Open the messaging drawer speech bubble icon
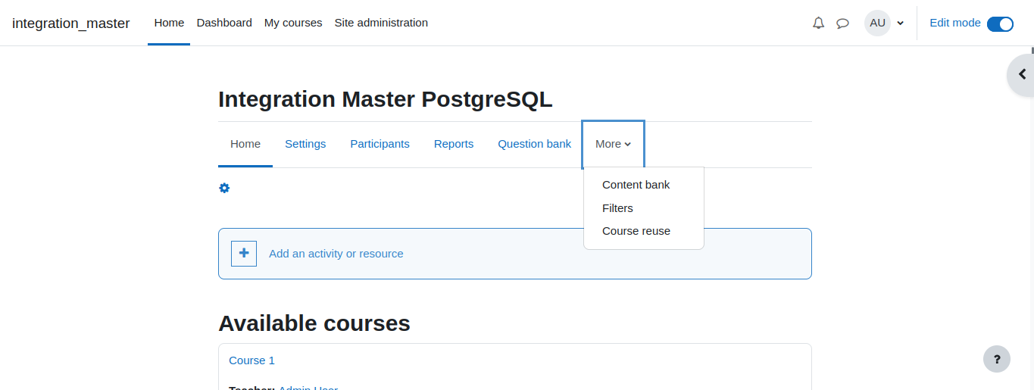The width and height of the screenshot is (1034, 390). point(842,23)
